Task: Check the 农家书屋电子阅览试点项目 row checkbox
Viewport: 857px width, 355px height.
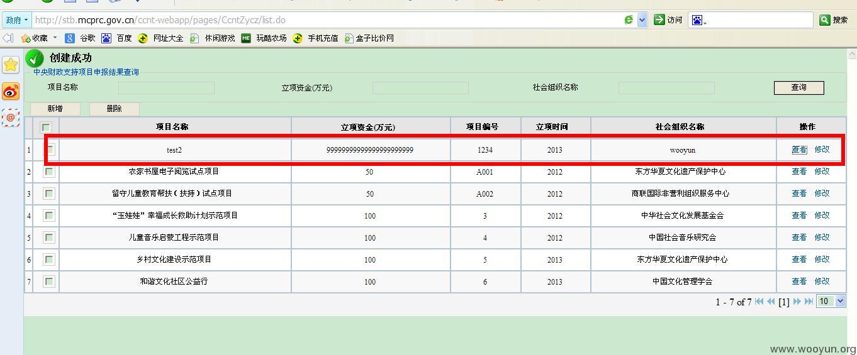Action: pos(49,172)
